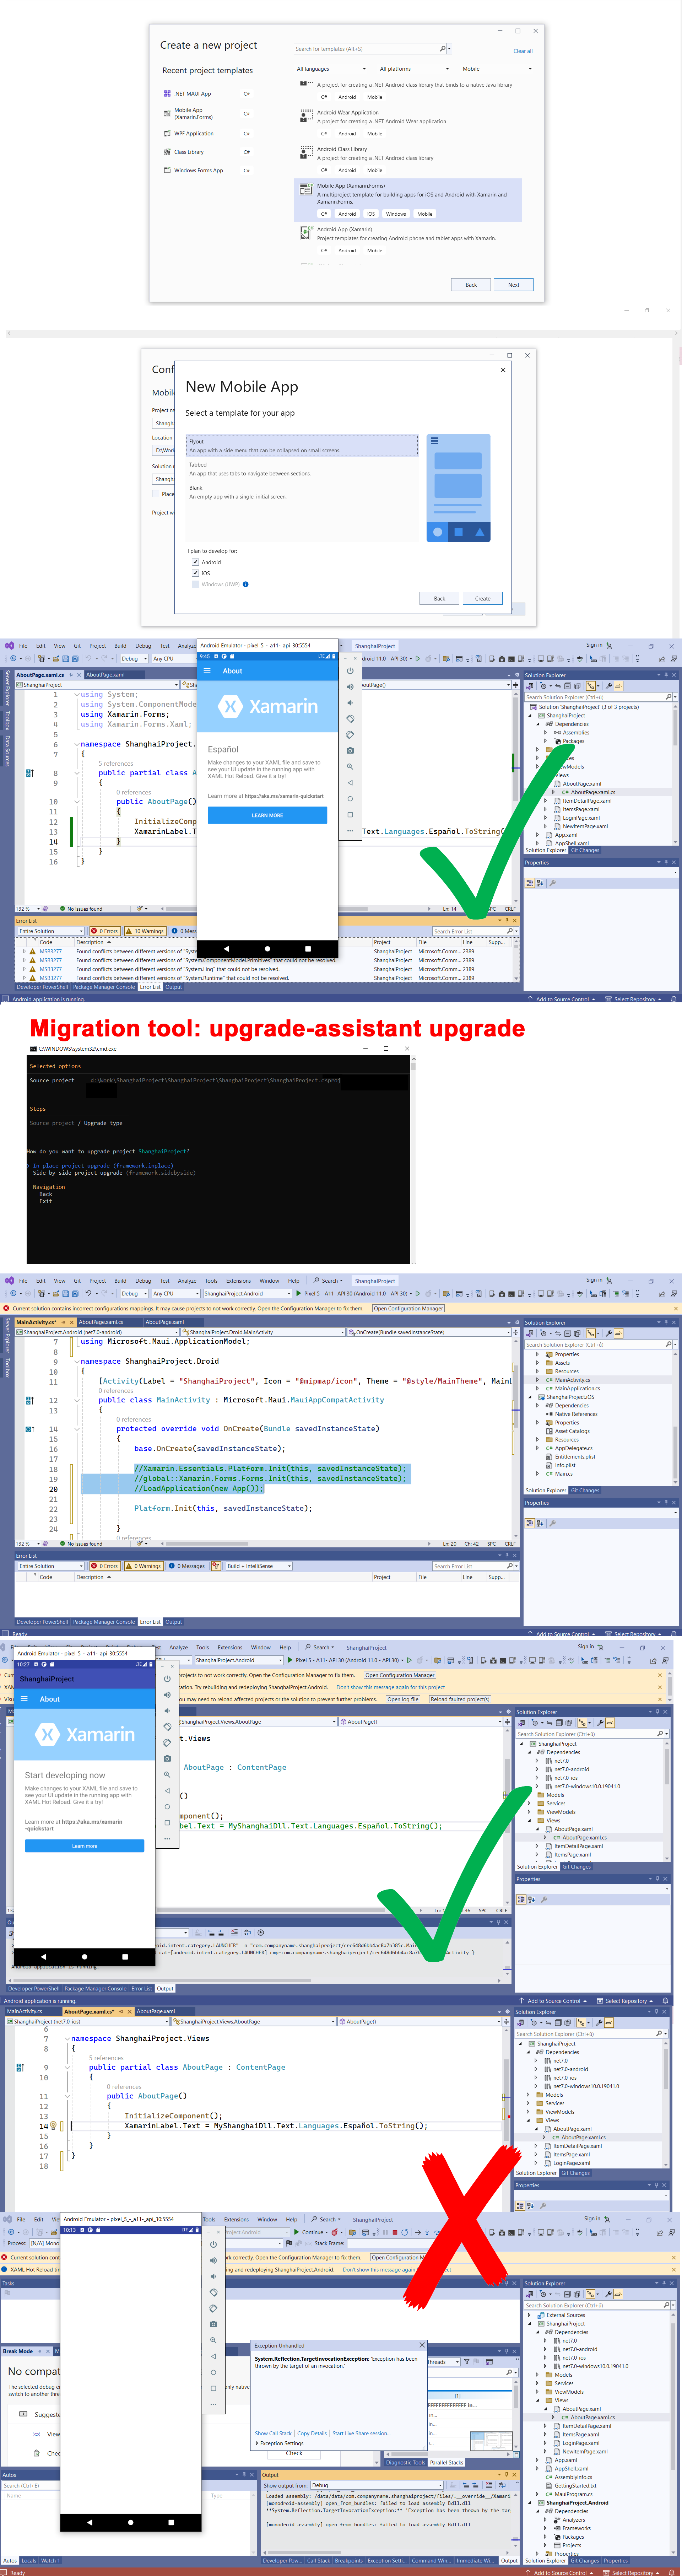682x2576 pixels.
Task: Click the power icon beside the Español emulator
Action: [350, 670]
